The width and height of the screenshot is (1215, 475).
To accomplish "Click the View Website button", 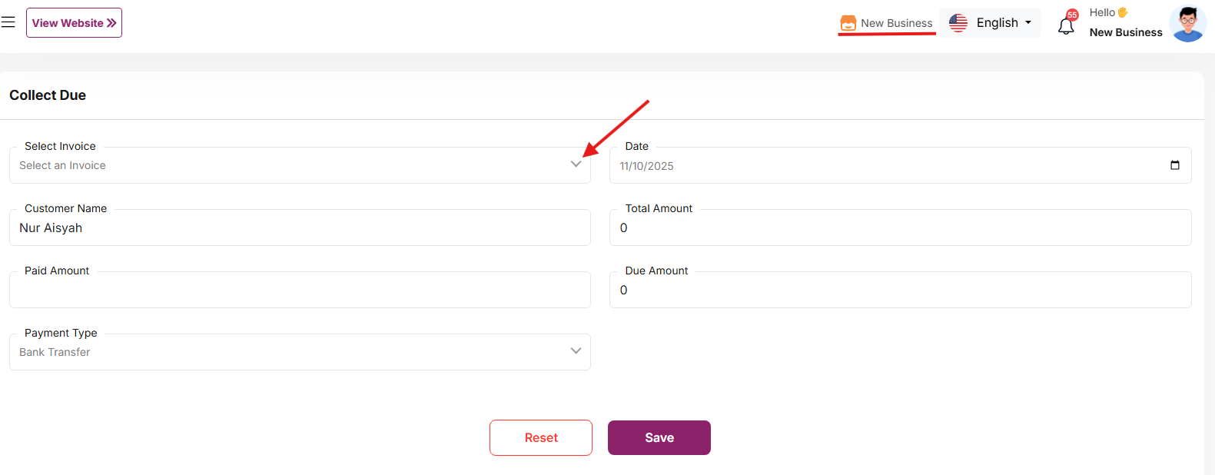I will (74, 23).
